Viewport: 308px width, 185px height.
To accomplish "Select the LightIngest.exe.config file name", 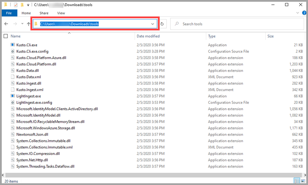I will [34, 102].
